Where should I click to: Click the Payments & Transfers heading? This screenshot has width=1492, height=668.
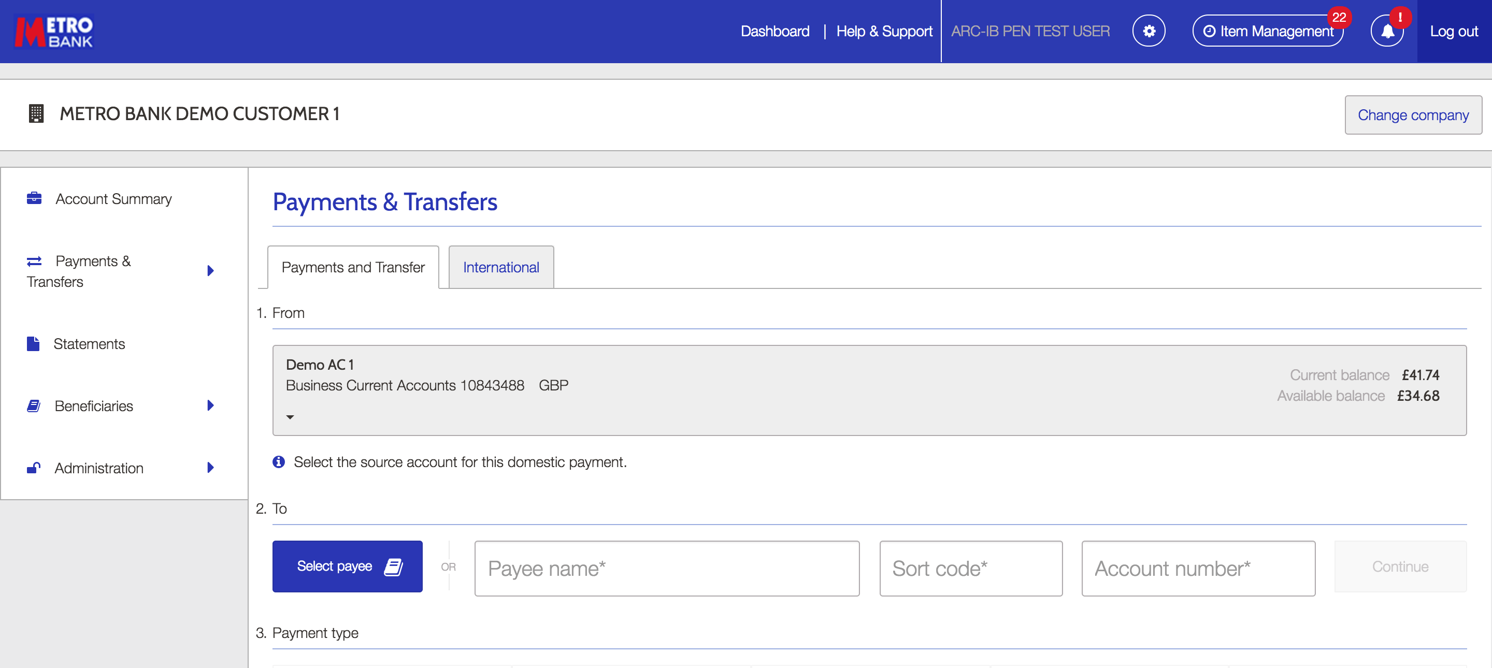click(385, 201)
